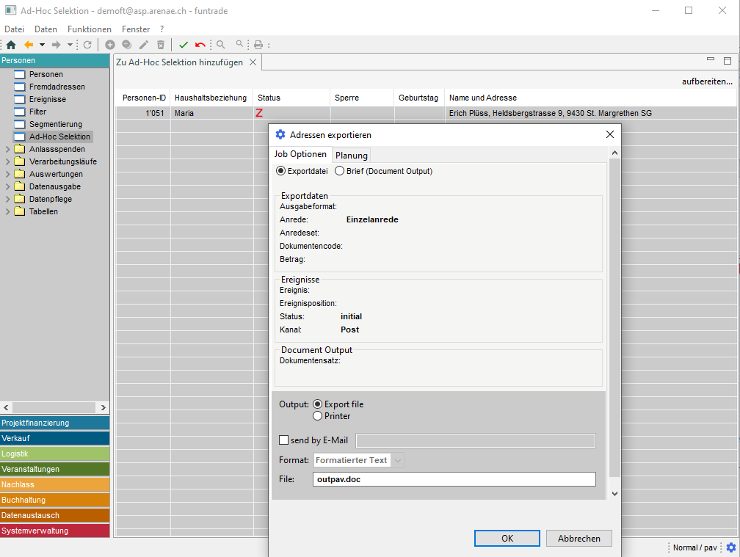This screenshot has height=557, width=740.
Task: Click the File name input field
Action: 454,479
